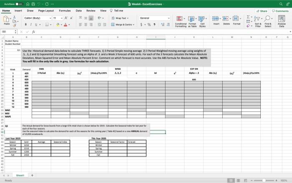Image resolution: width=292 pixels, height=183 pixels.
Task: Adjust the zoom slider in status bar
Action: tap(264, 180)
